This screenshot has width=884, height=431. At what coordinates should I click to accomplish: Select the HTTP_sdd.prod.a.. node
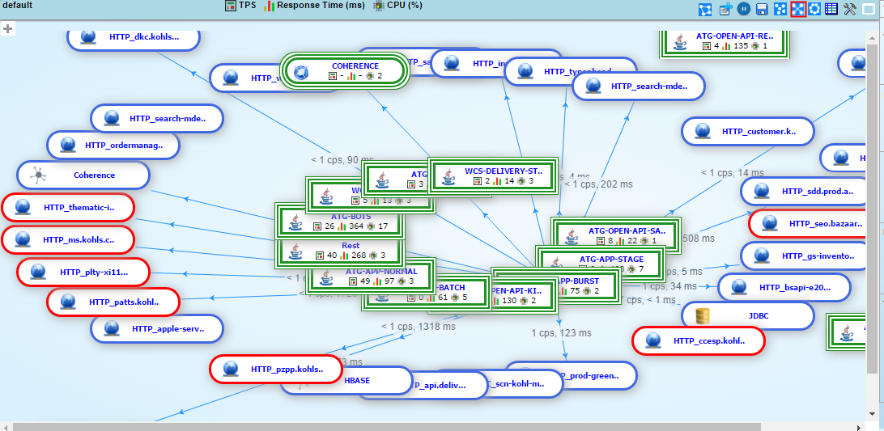pyautogui.click(x=805, y=191)
